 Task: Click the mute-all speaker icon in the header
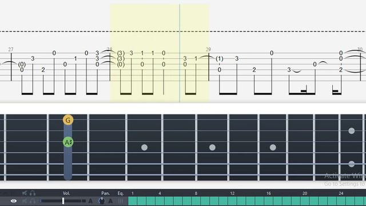tap(25, 193)
